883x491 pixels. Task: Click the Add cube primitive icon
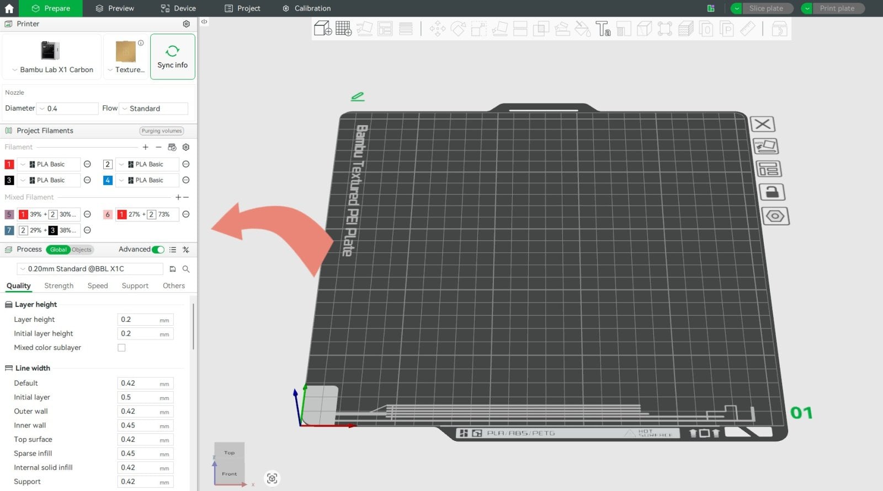[322, 29]
